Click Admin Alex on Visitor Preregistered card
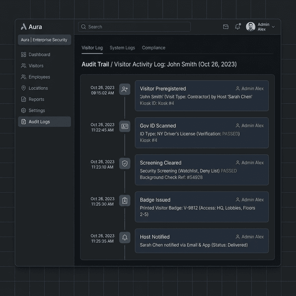This screenshot has width=296, height=296. [x=250, y=88]
